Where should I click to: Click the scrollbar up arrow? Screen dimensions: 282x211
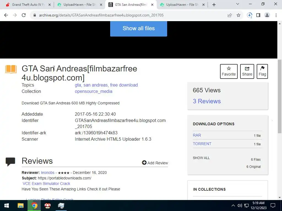click(x=280, y=24)
